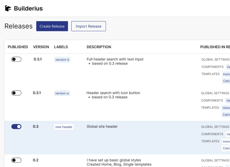The width and height of the screenshot is (230, 167).
Task: Select Header search with icon button description
Action: point(113,93)
